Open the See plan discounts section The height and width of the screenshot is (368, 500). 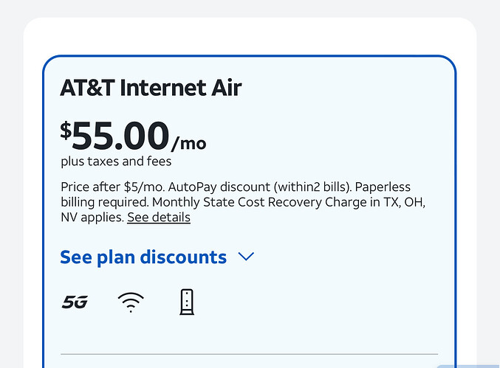point(143,257)
